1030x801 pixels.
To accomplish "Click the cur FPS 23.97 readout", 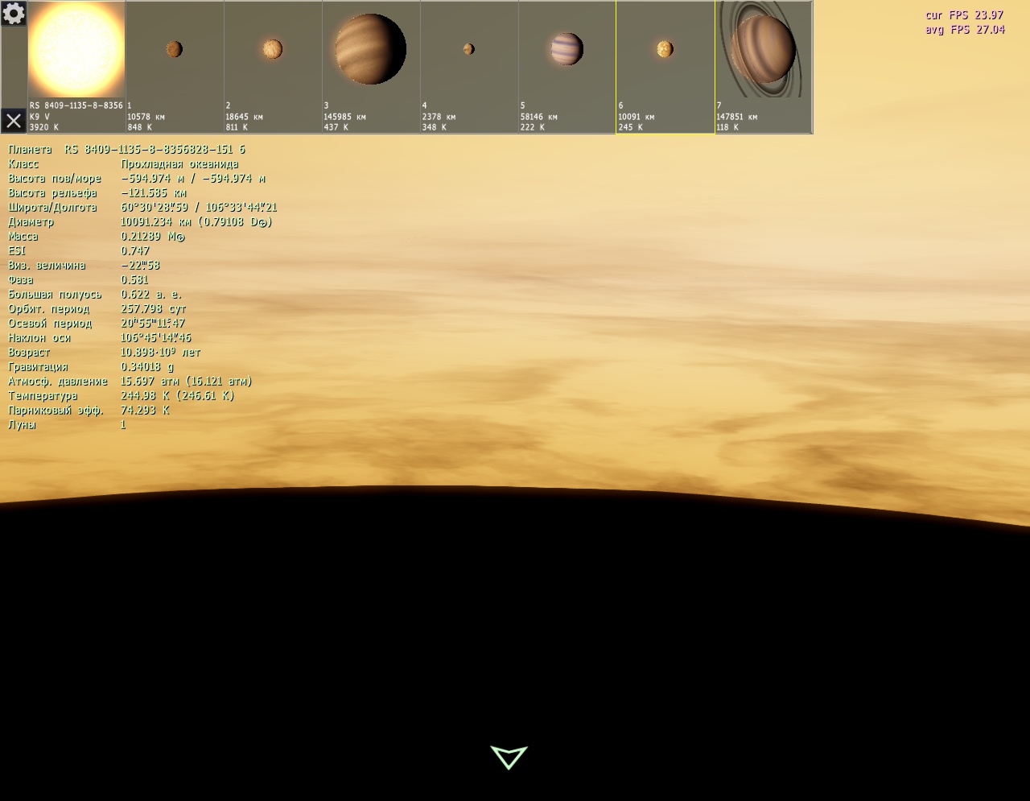I will coord(964,15).
